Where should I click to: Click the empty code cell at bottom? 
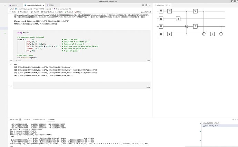click(82, 84)
